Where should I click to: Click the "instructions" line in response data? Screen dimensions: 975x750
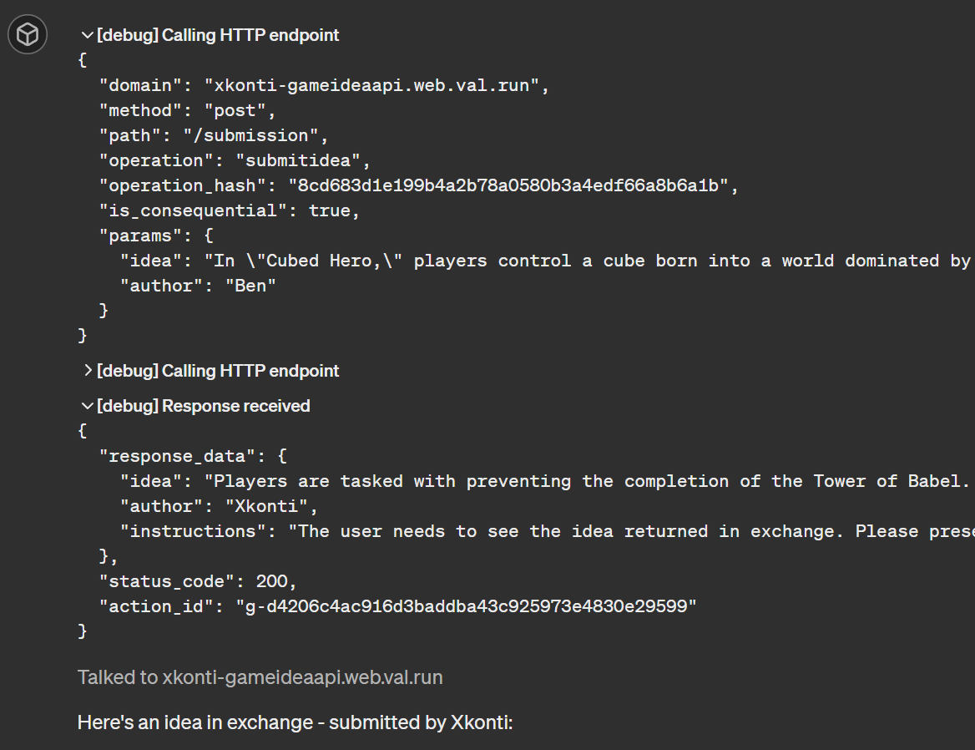(x=544, y=531)
